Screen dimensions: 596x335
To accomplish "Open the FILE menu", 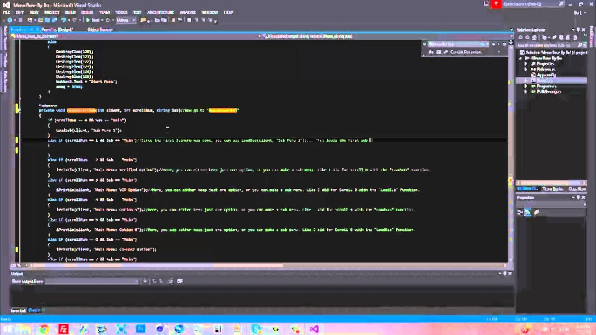I will 7,12.
